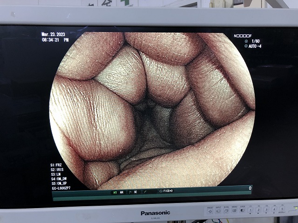The width and height of the screenshot is (298, 223).
Task: Click the S5:OM_UP switch assignment
Action: [x=59, y=184]
